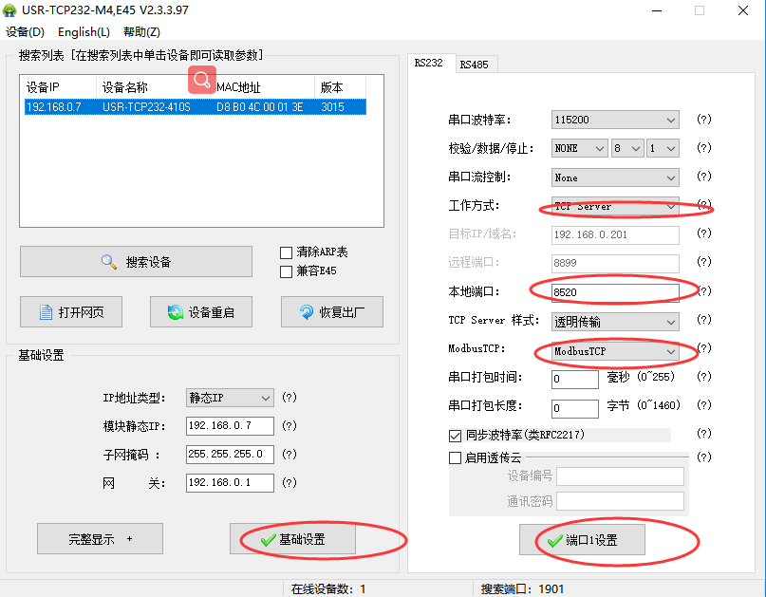This screenshot has height=597, width=766.
Task: Click the help (?) next to IP地址类型
Action: [290, 398]
